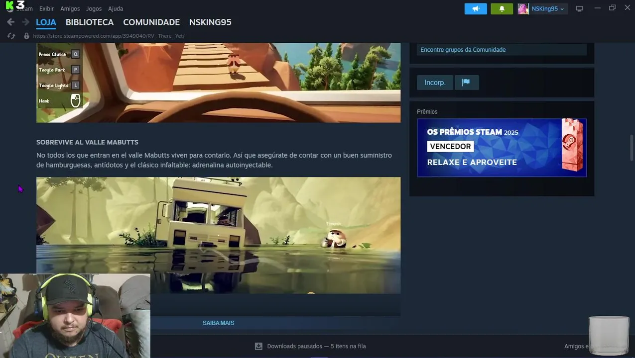Open the Ajuda menu
The width and height of the screenshot is (635, 358).
click(116, 8)
